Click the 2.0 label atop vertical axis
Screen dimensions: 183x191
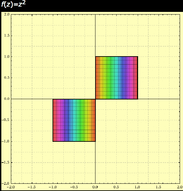pos(7,14)
